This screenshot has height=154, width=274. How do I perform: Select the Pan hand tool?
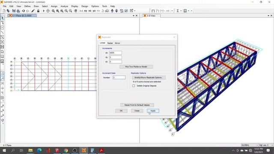coord(76,11)
